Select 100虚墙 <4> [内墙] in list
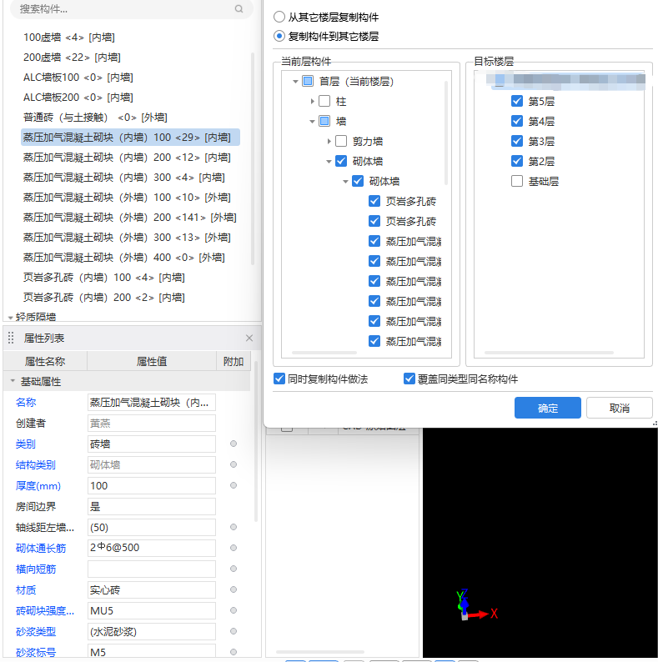658x662 pixels. [69, 38]
